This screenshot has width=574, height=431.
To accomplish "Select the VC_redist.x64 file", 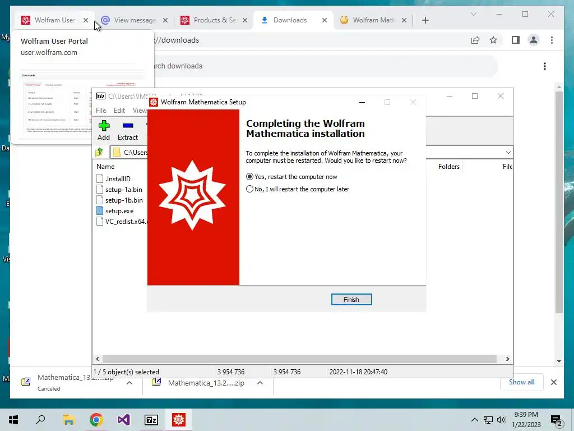I will 122,221.
